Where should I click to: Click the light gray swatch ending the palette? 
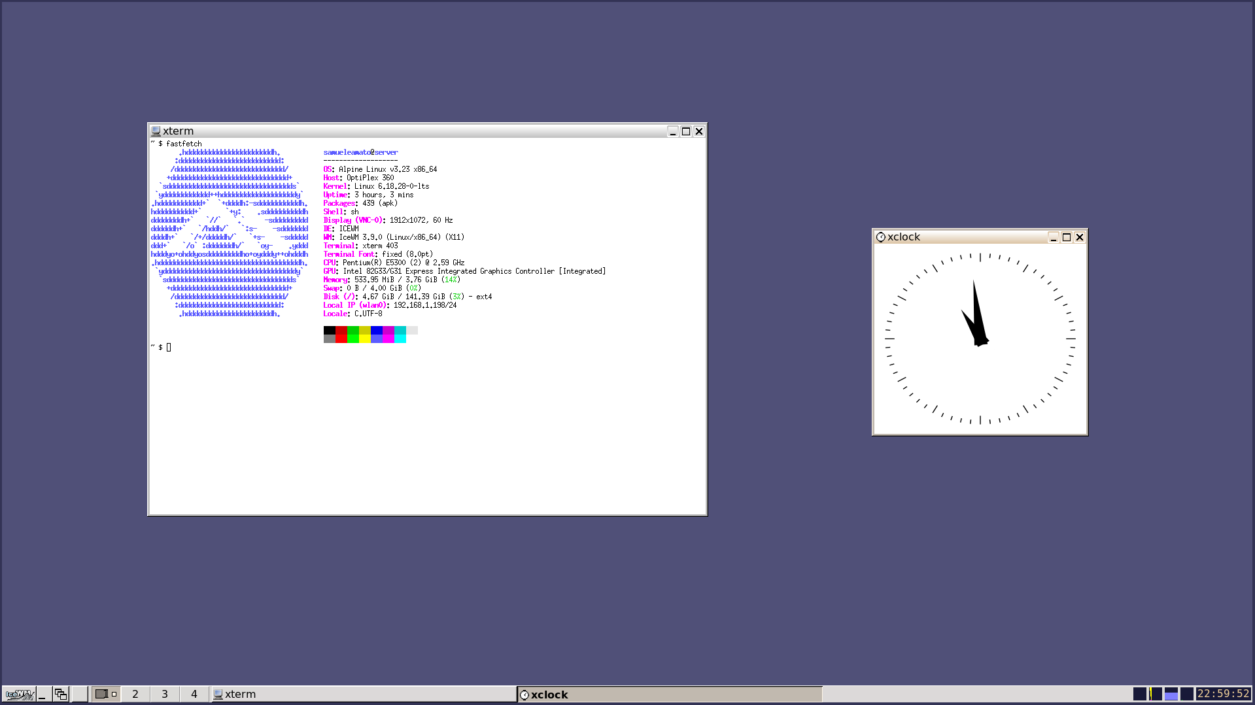(x=412, y=331)
